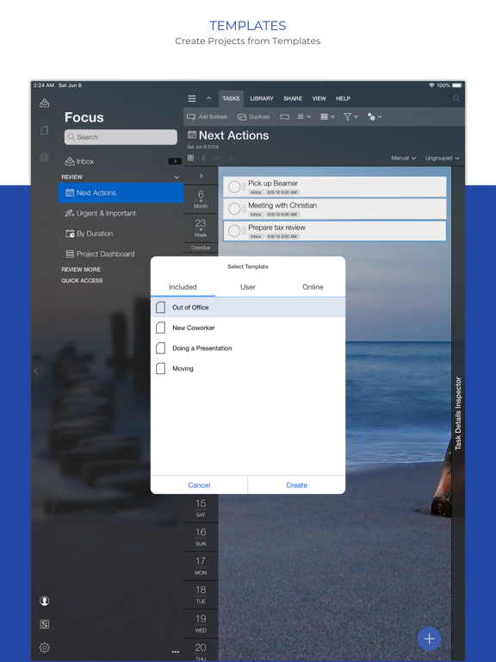Viewport: 496px width, 662px height.
Task: Open the Manual sort dropdown
Action: click(x=403, y=158)
